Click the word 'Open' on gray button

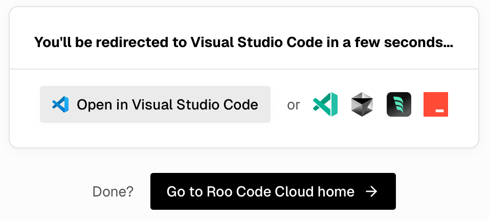pyautogui.click(x=95, y=105)
